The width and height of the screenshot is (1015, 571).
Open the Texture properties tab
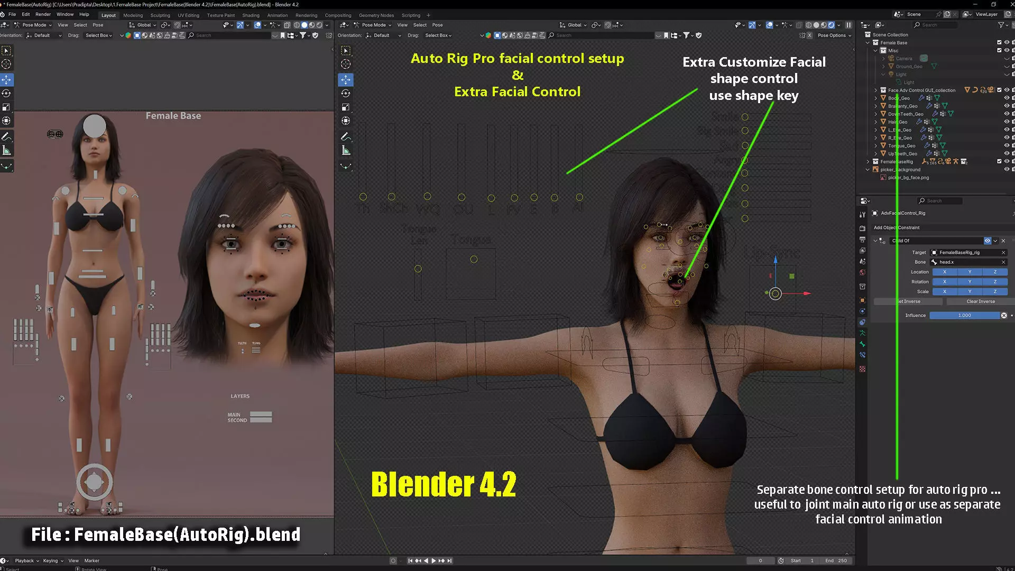pos(862,369)
